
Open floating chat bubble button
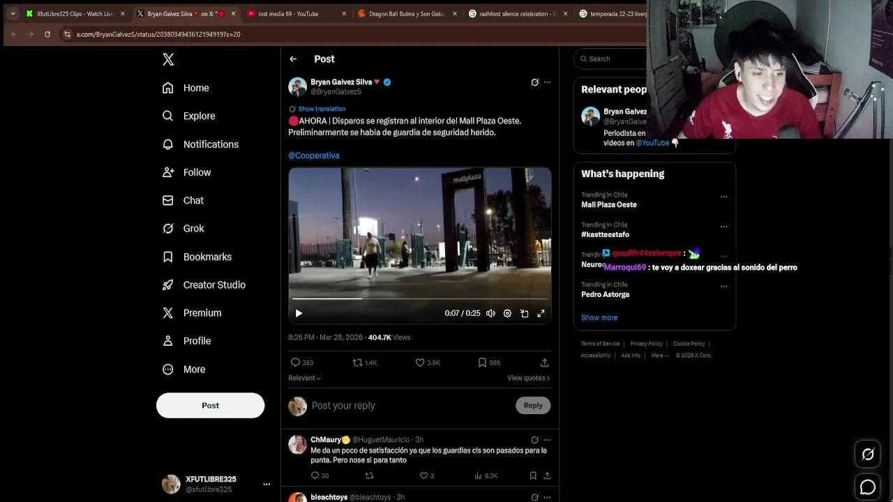tap(868, 487)
